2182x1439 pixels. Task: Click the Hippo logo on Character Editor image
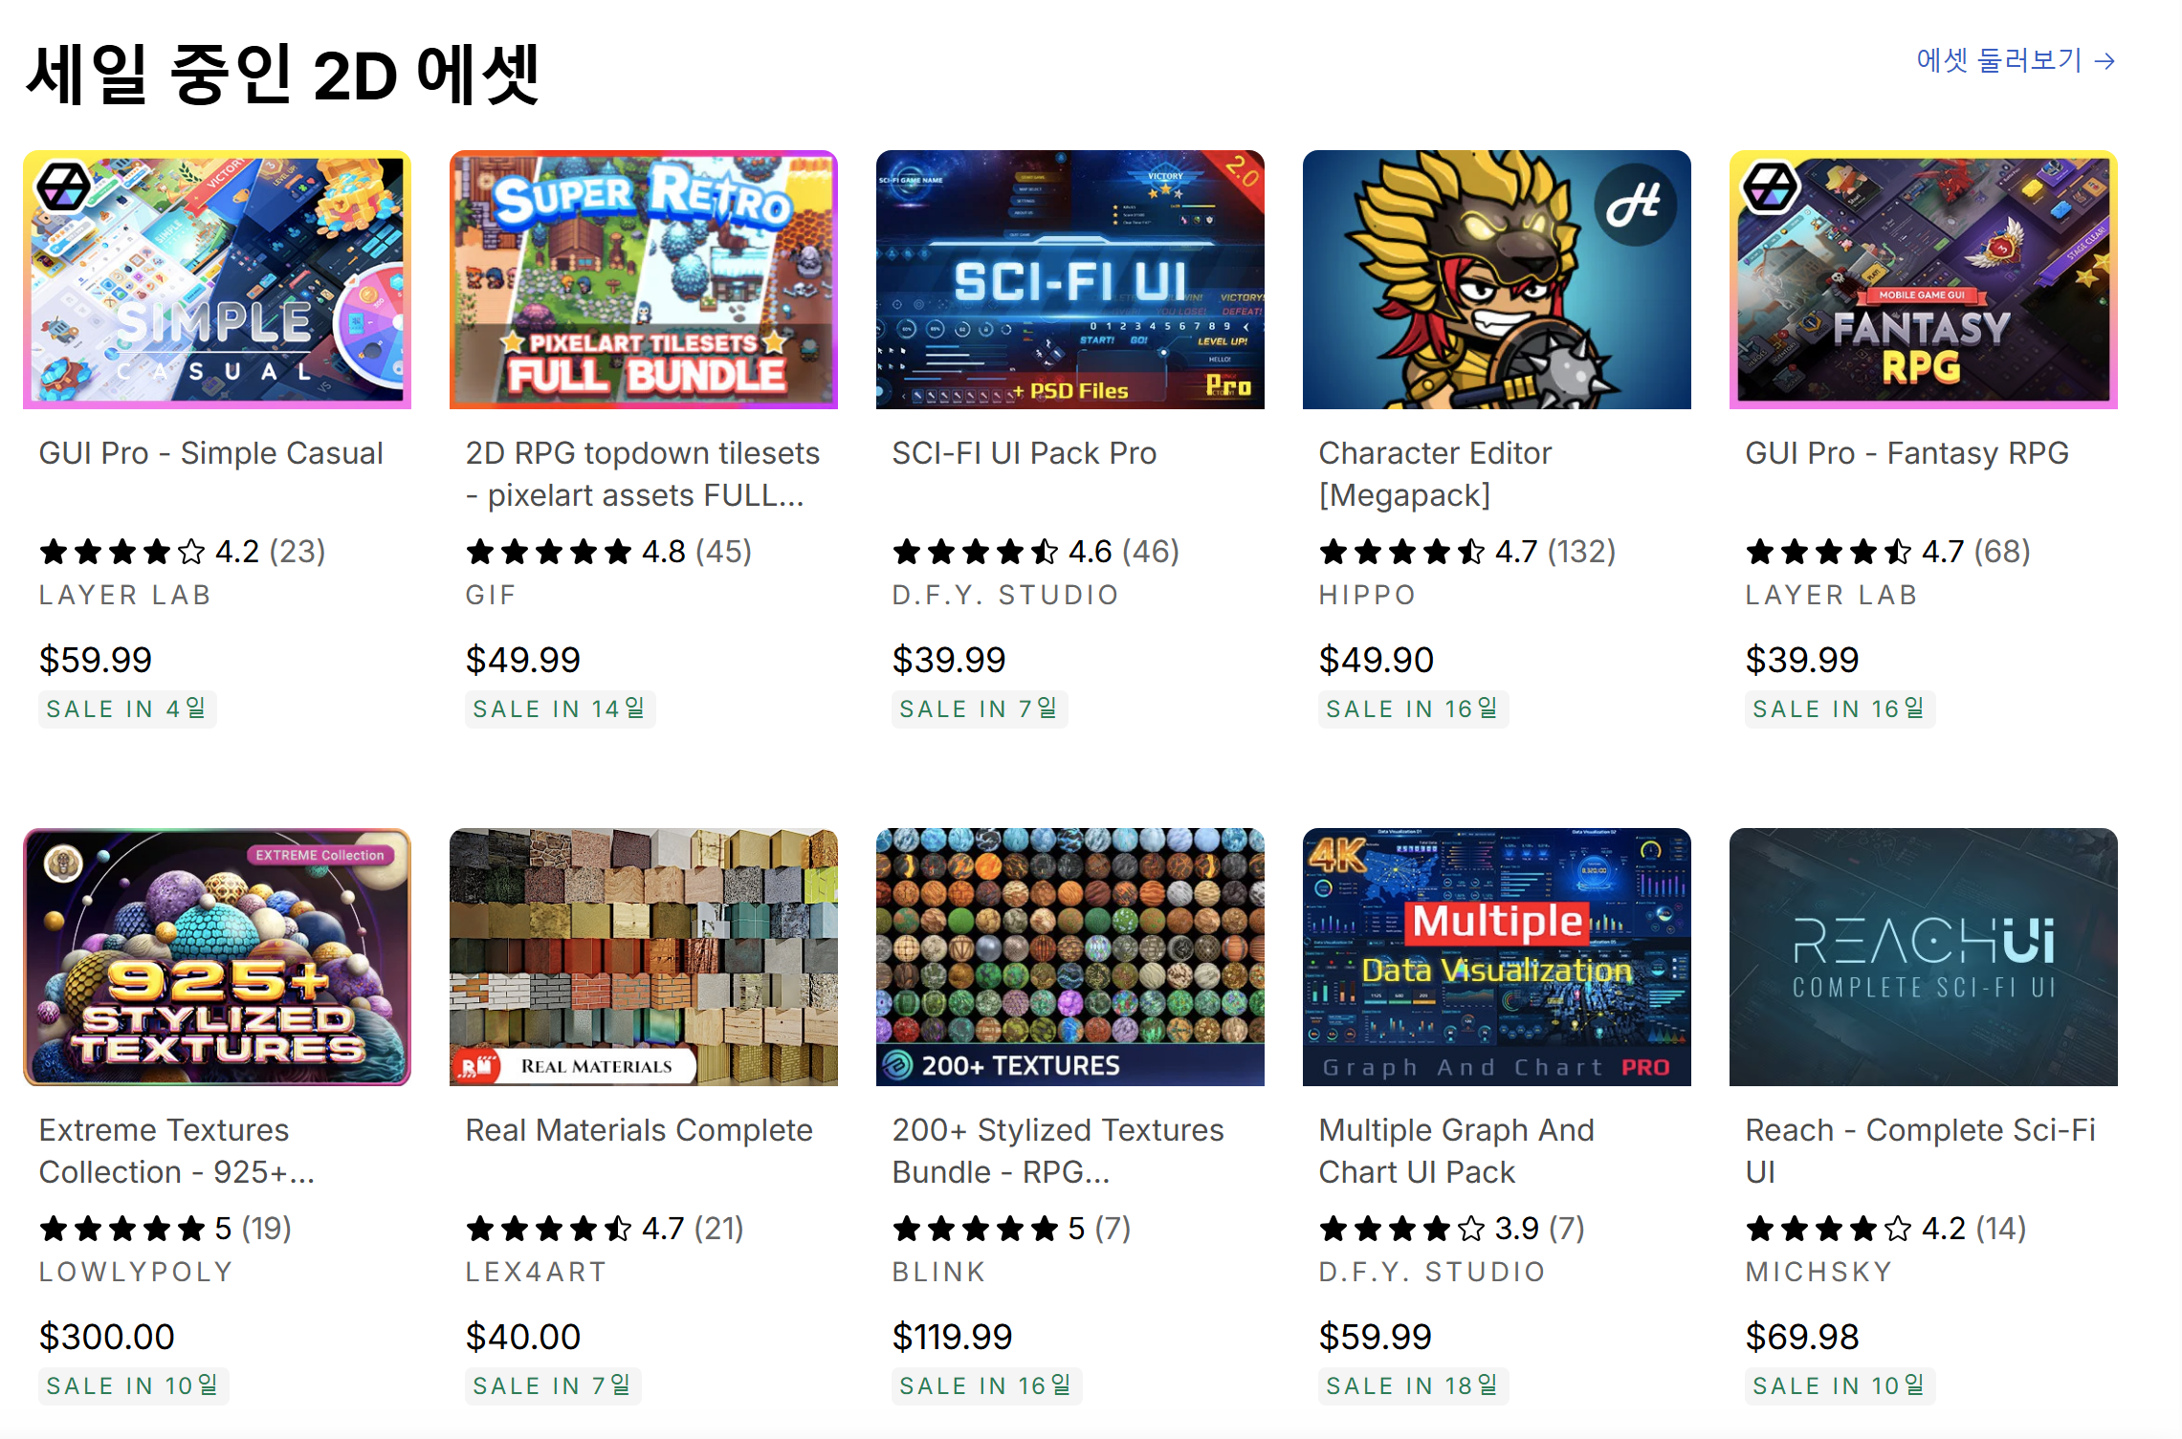[1635, 204]
